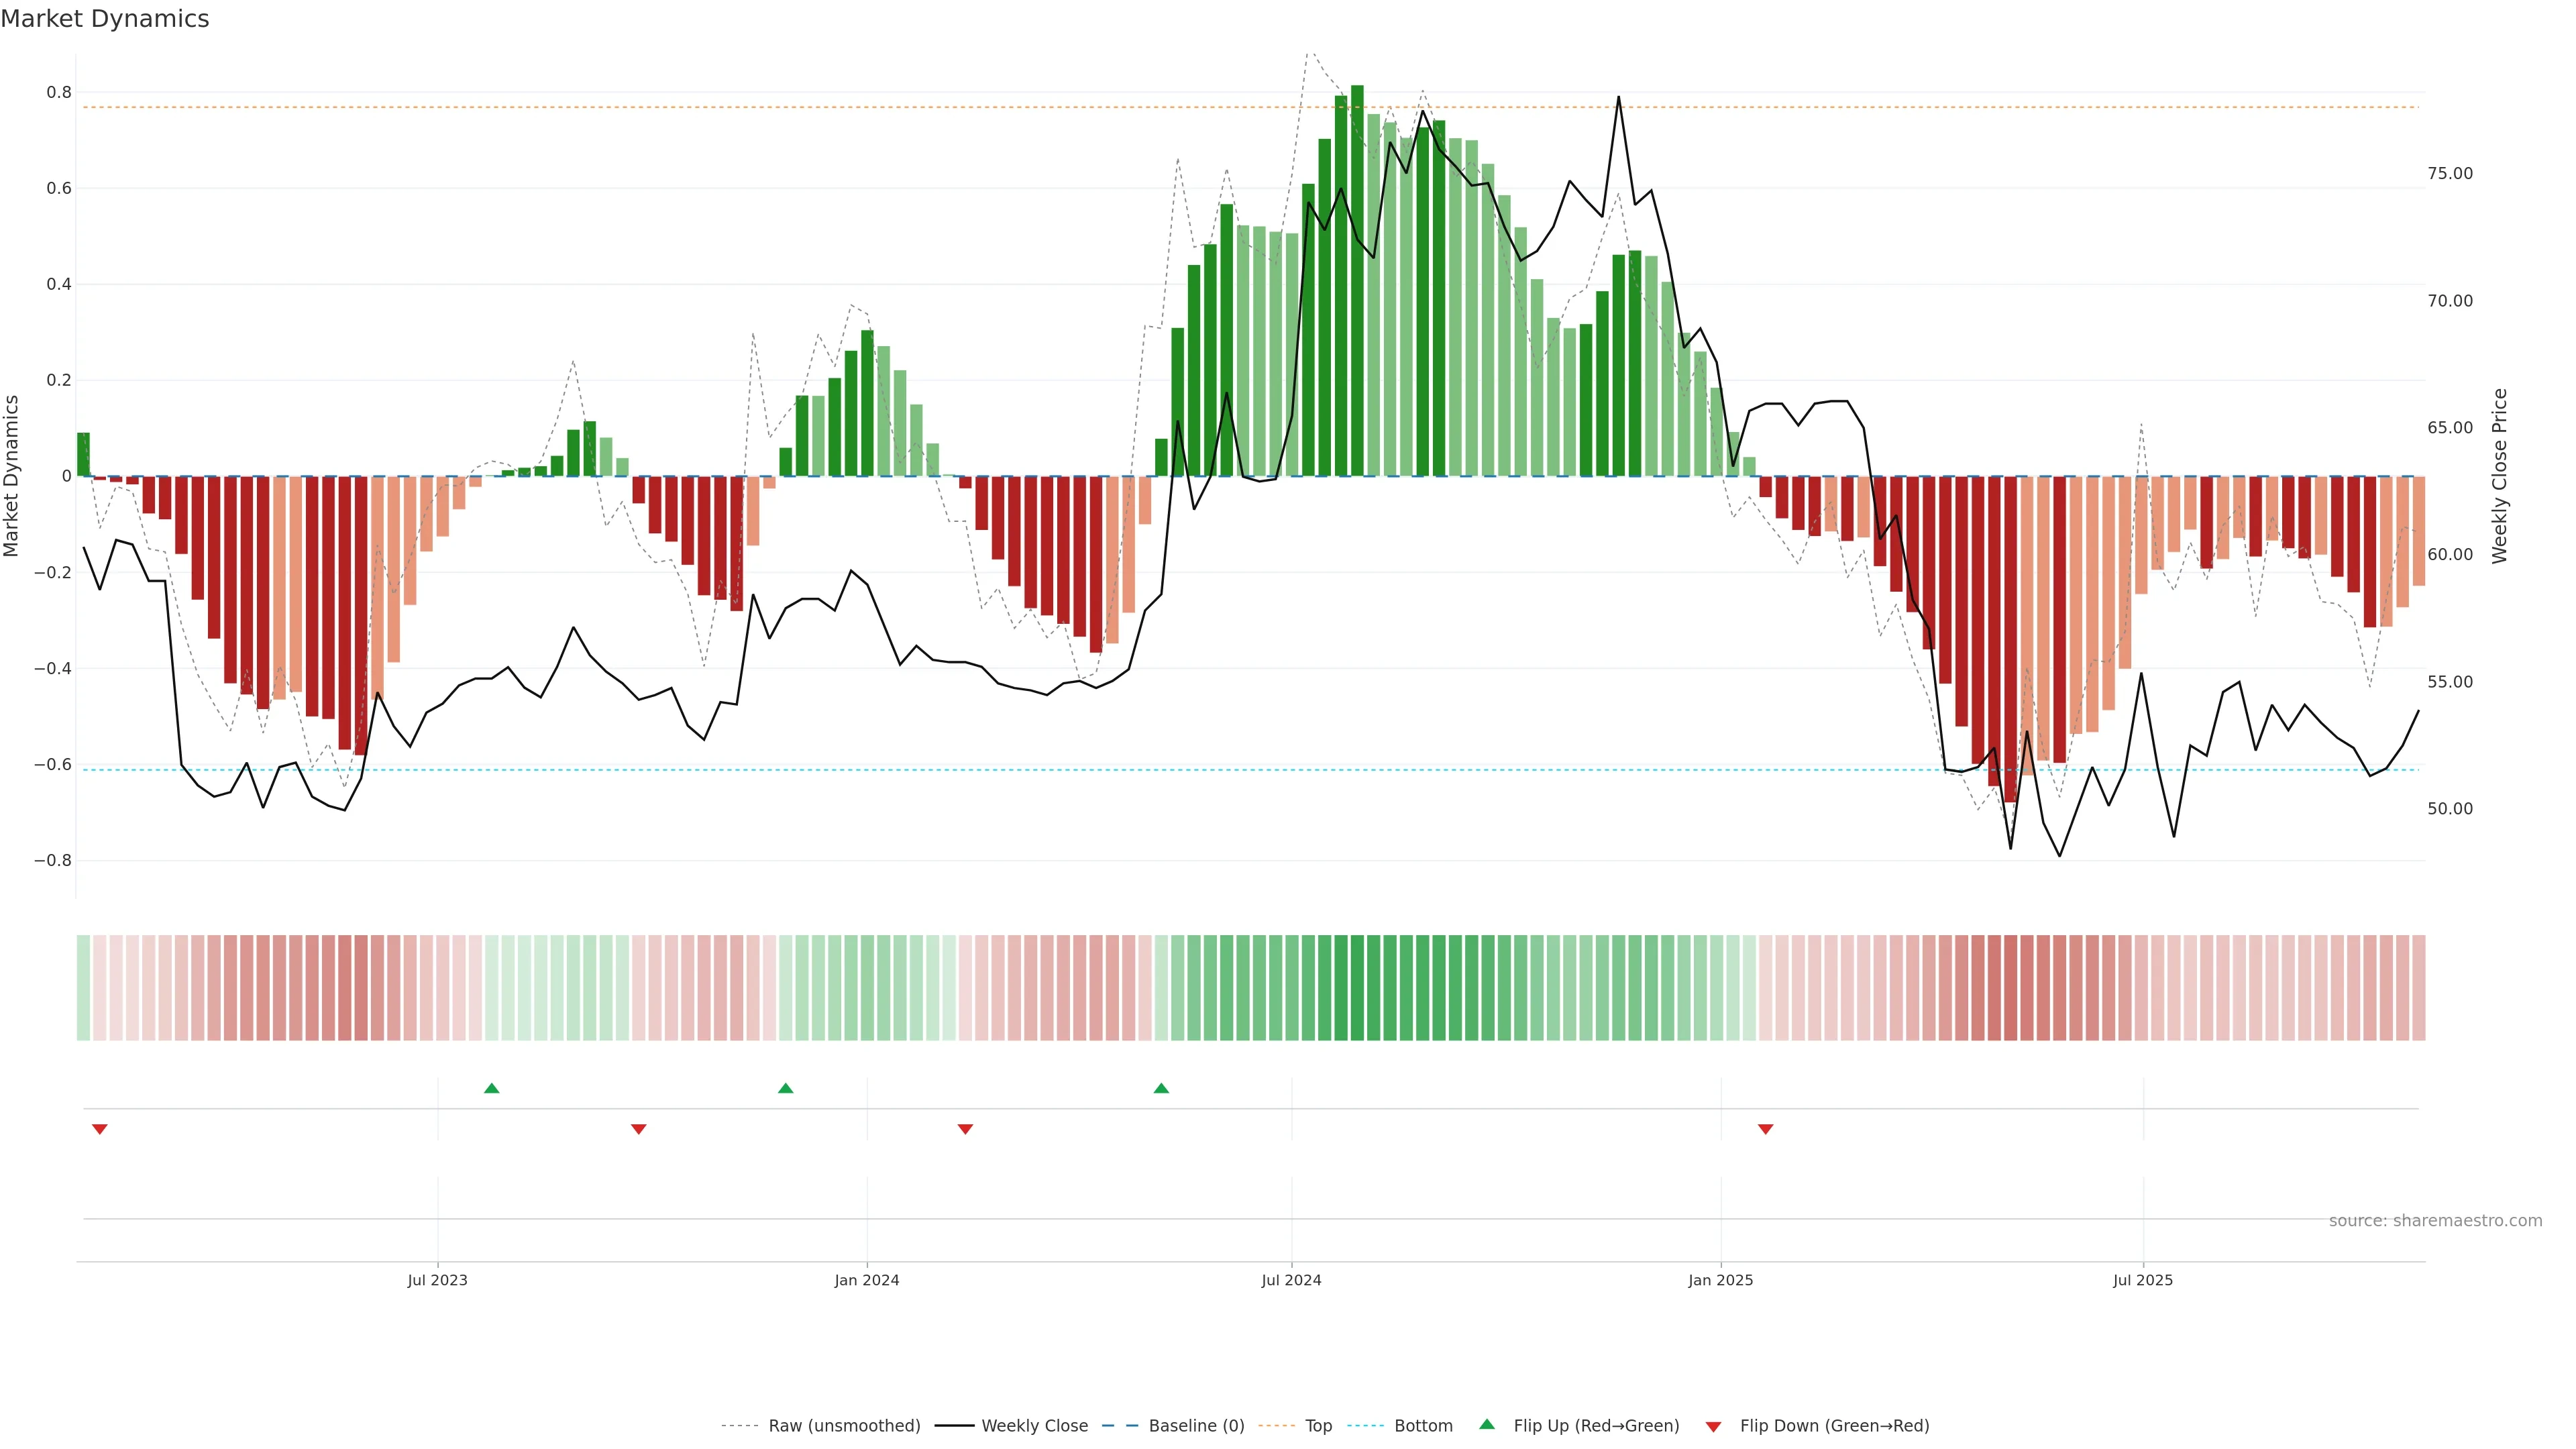Click the flip-up marker near December 2023
The height and width of the screenshot is (1449, 2576).
(785, 1088)
